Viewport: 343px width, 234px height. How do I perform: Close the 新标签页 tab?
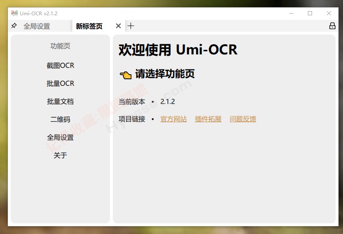click(118, 26)
